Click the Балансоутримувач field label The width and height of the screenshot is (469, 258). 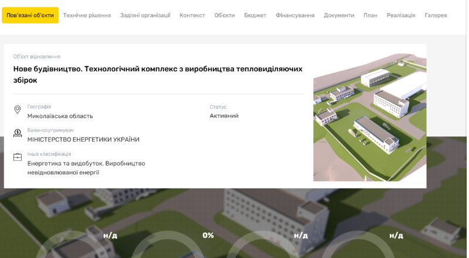coord(50,130)
